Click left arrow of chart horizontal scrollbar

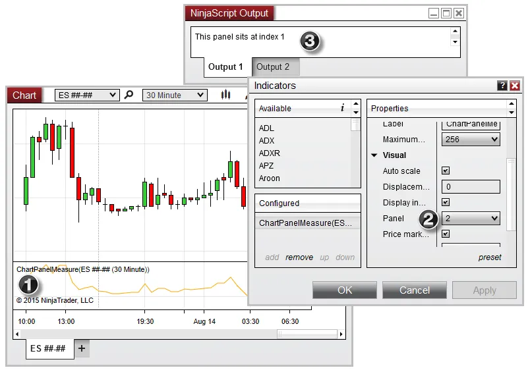coord(17,334)
